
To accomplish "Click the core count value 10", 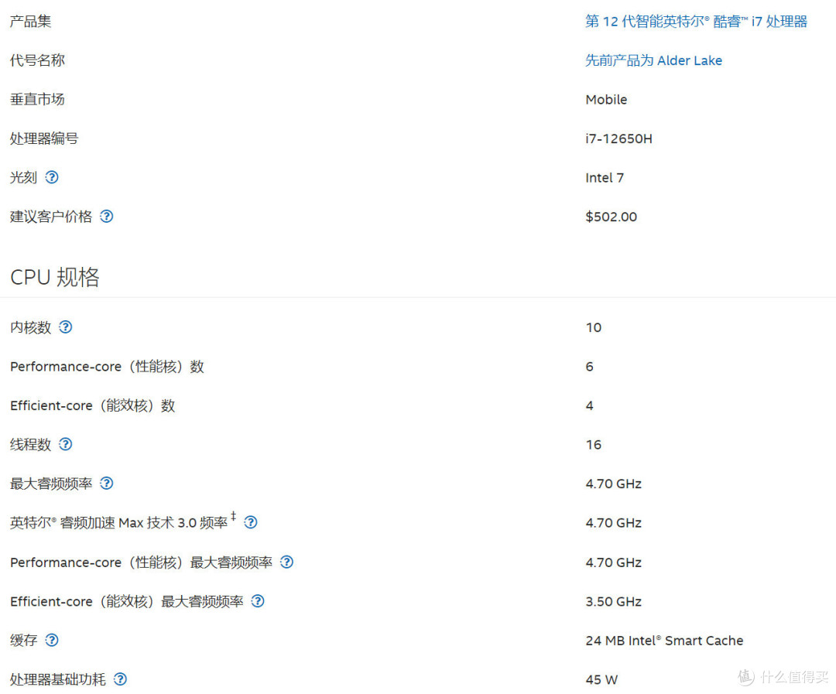I will pyautogui.click(x=594, y=327).
